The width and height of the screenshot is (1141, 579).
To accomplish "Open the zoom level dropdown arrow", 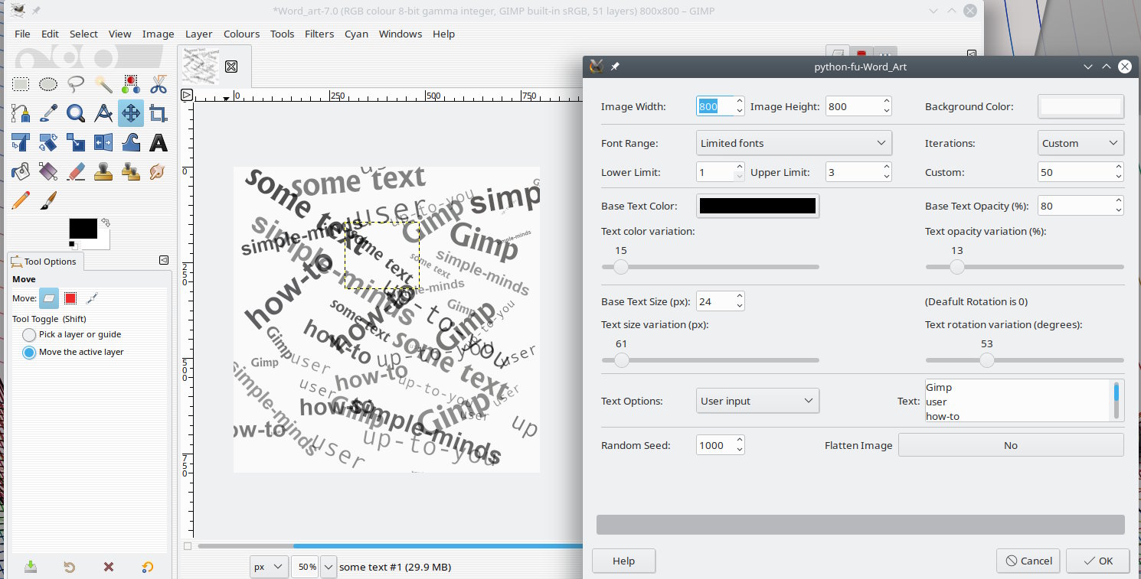I will click(x=329, y=567).
